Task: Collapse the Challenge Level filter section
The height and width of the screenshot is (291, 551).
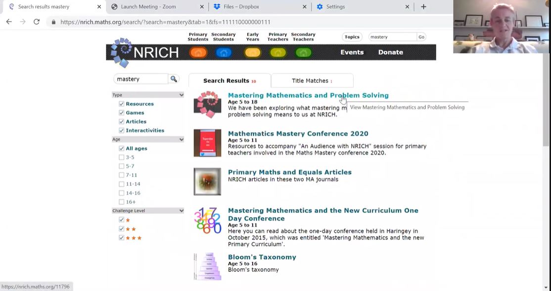Action: (x=181, y=211)
